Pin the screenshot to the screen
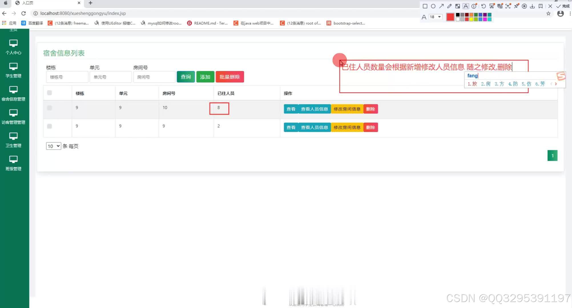The height and width of the screenshot is (308, 572). pos(516,6)
